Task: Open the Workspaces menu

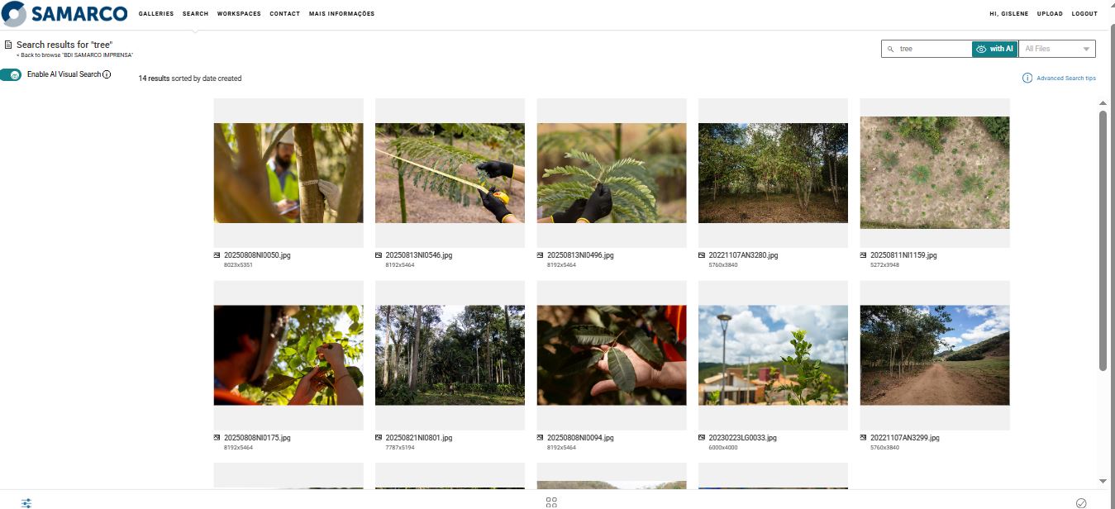Action: pos(239,14)
